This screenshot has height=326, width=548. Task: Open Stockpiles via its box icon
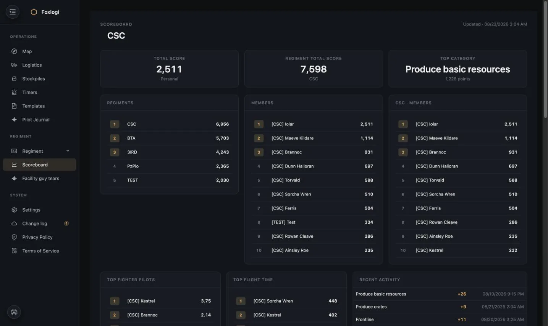point(14,79)
